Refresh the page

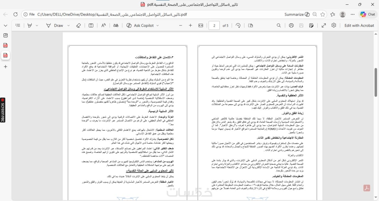pos(15,14)
